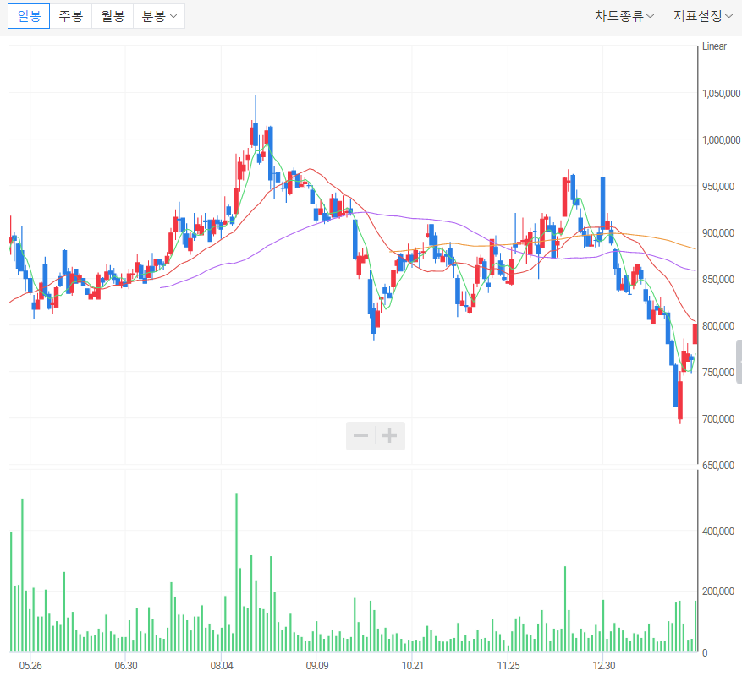Zoom out the chart with minus button
The image size is (742, 676).
pyautogui.click(x=360, y=435)
